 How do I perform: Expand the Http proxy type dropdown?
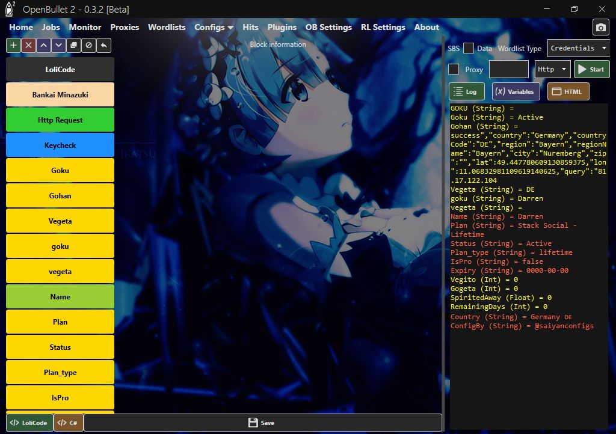click(x=552, y=69)
